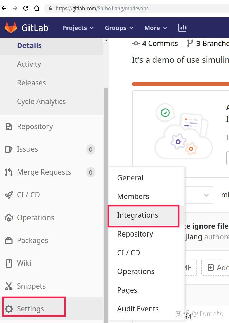Click the Operations cloud-gear icon
This screenshot has height=323, width=229.
pos(9,218)
